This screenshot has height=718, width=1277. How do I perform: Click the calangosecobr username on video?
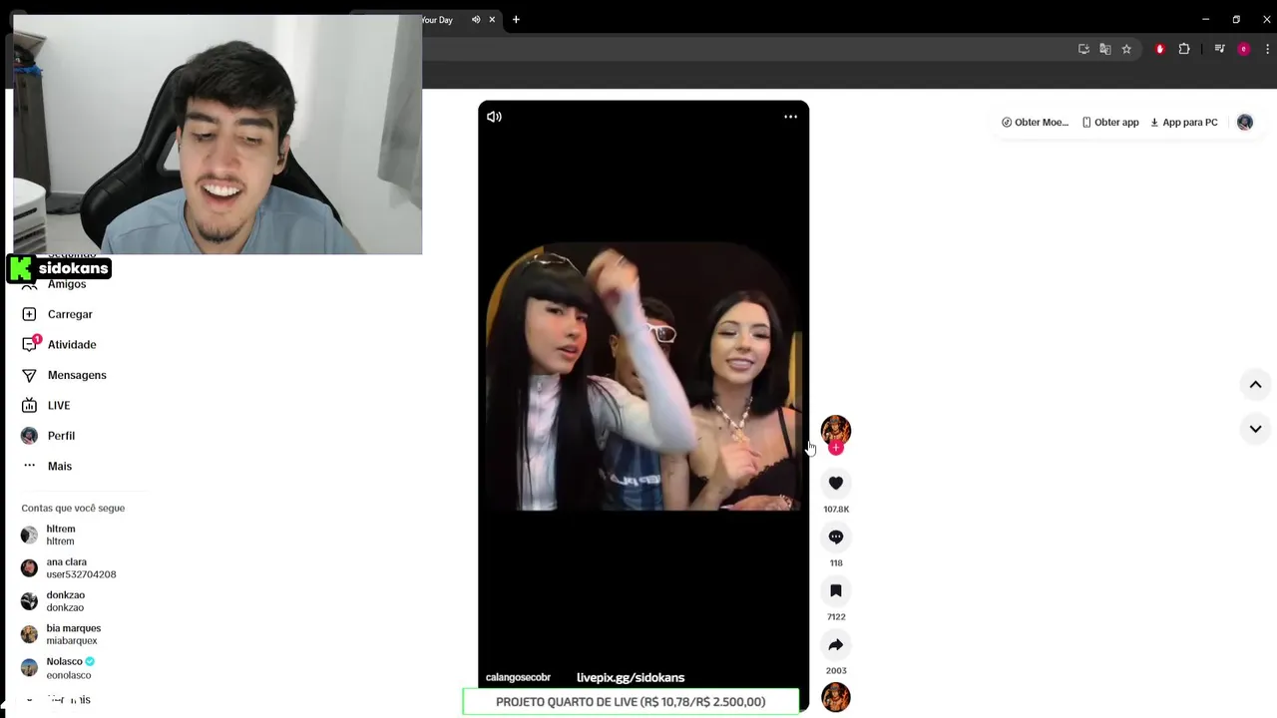point(518,678)
